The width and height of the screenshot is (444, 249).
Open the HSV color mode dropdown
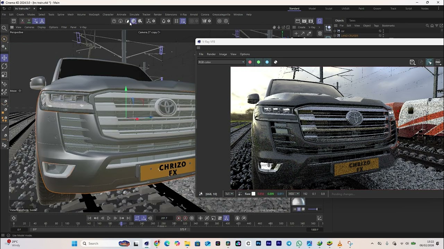pos(293,194)
